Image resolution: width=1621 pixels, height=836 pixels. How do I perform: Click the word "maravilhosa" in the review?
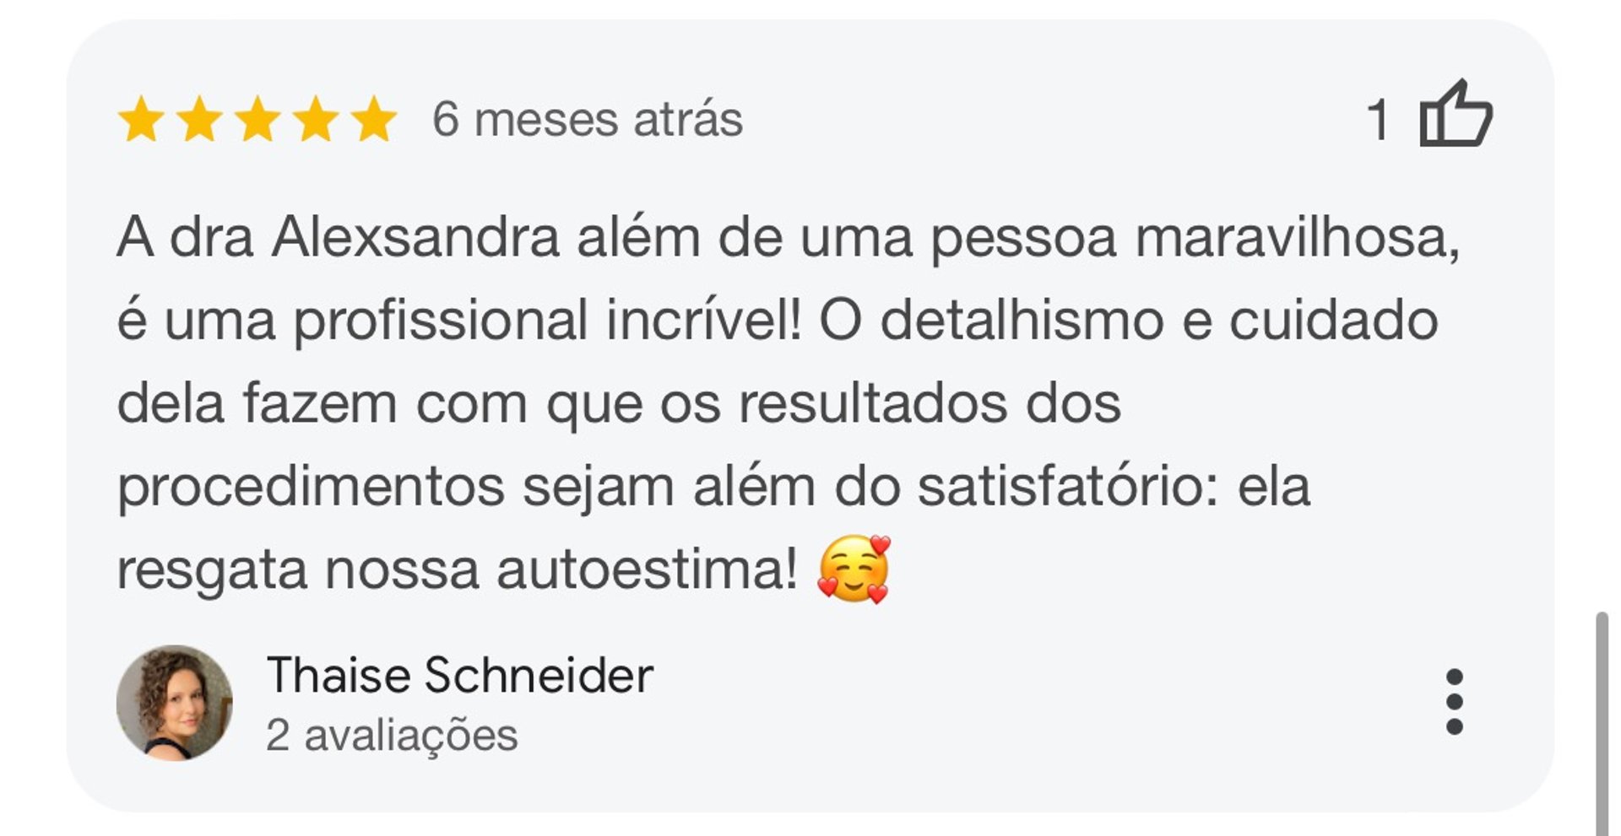coord(1298,239)
